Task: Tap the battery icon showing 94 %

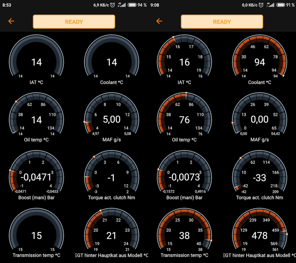Action: 132,5
